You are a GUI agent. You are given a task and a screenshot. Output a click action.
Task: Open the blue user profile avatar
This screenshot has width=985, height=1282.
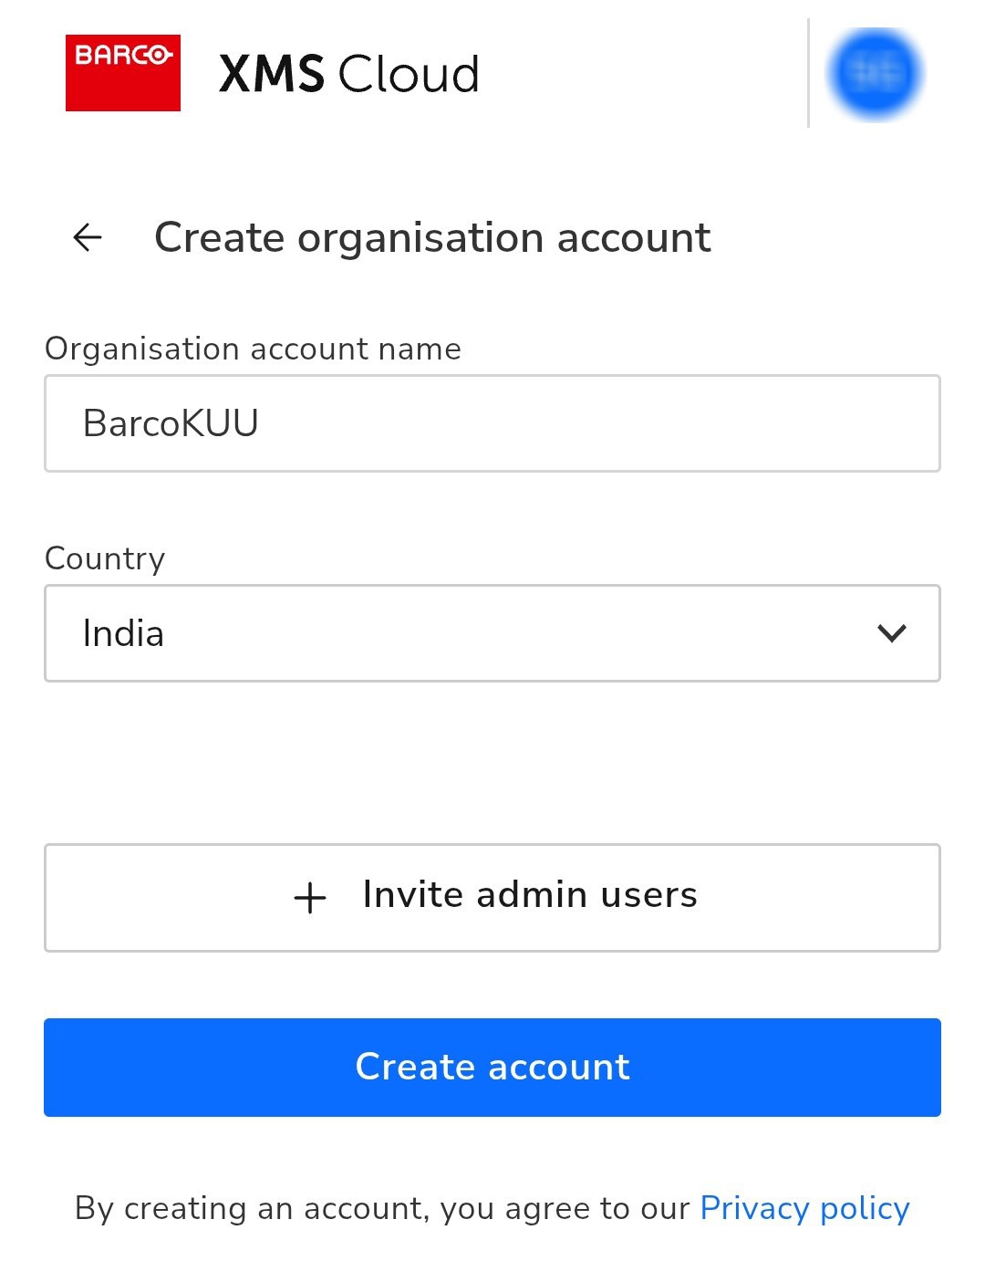pos(876,74)
